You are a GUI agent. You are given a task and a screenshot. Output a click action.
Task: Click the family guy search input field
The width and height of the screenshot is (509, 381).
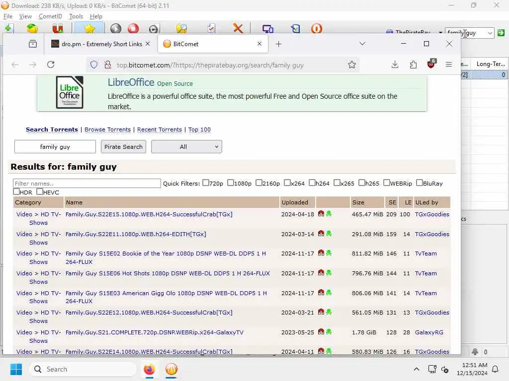click(55, 147)
